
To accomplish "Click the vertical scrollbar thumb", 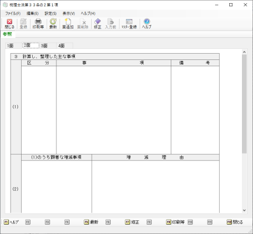I will pos(244,104).
